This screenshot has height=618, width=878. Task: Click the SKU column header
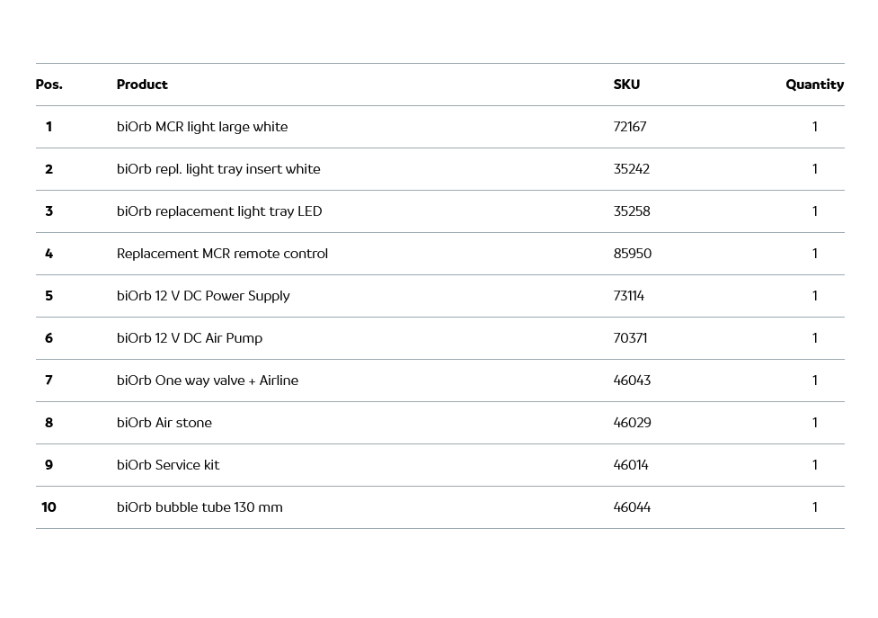(x=626, y=85)
